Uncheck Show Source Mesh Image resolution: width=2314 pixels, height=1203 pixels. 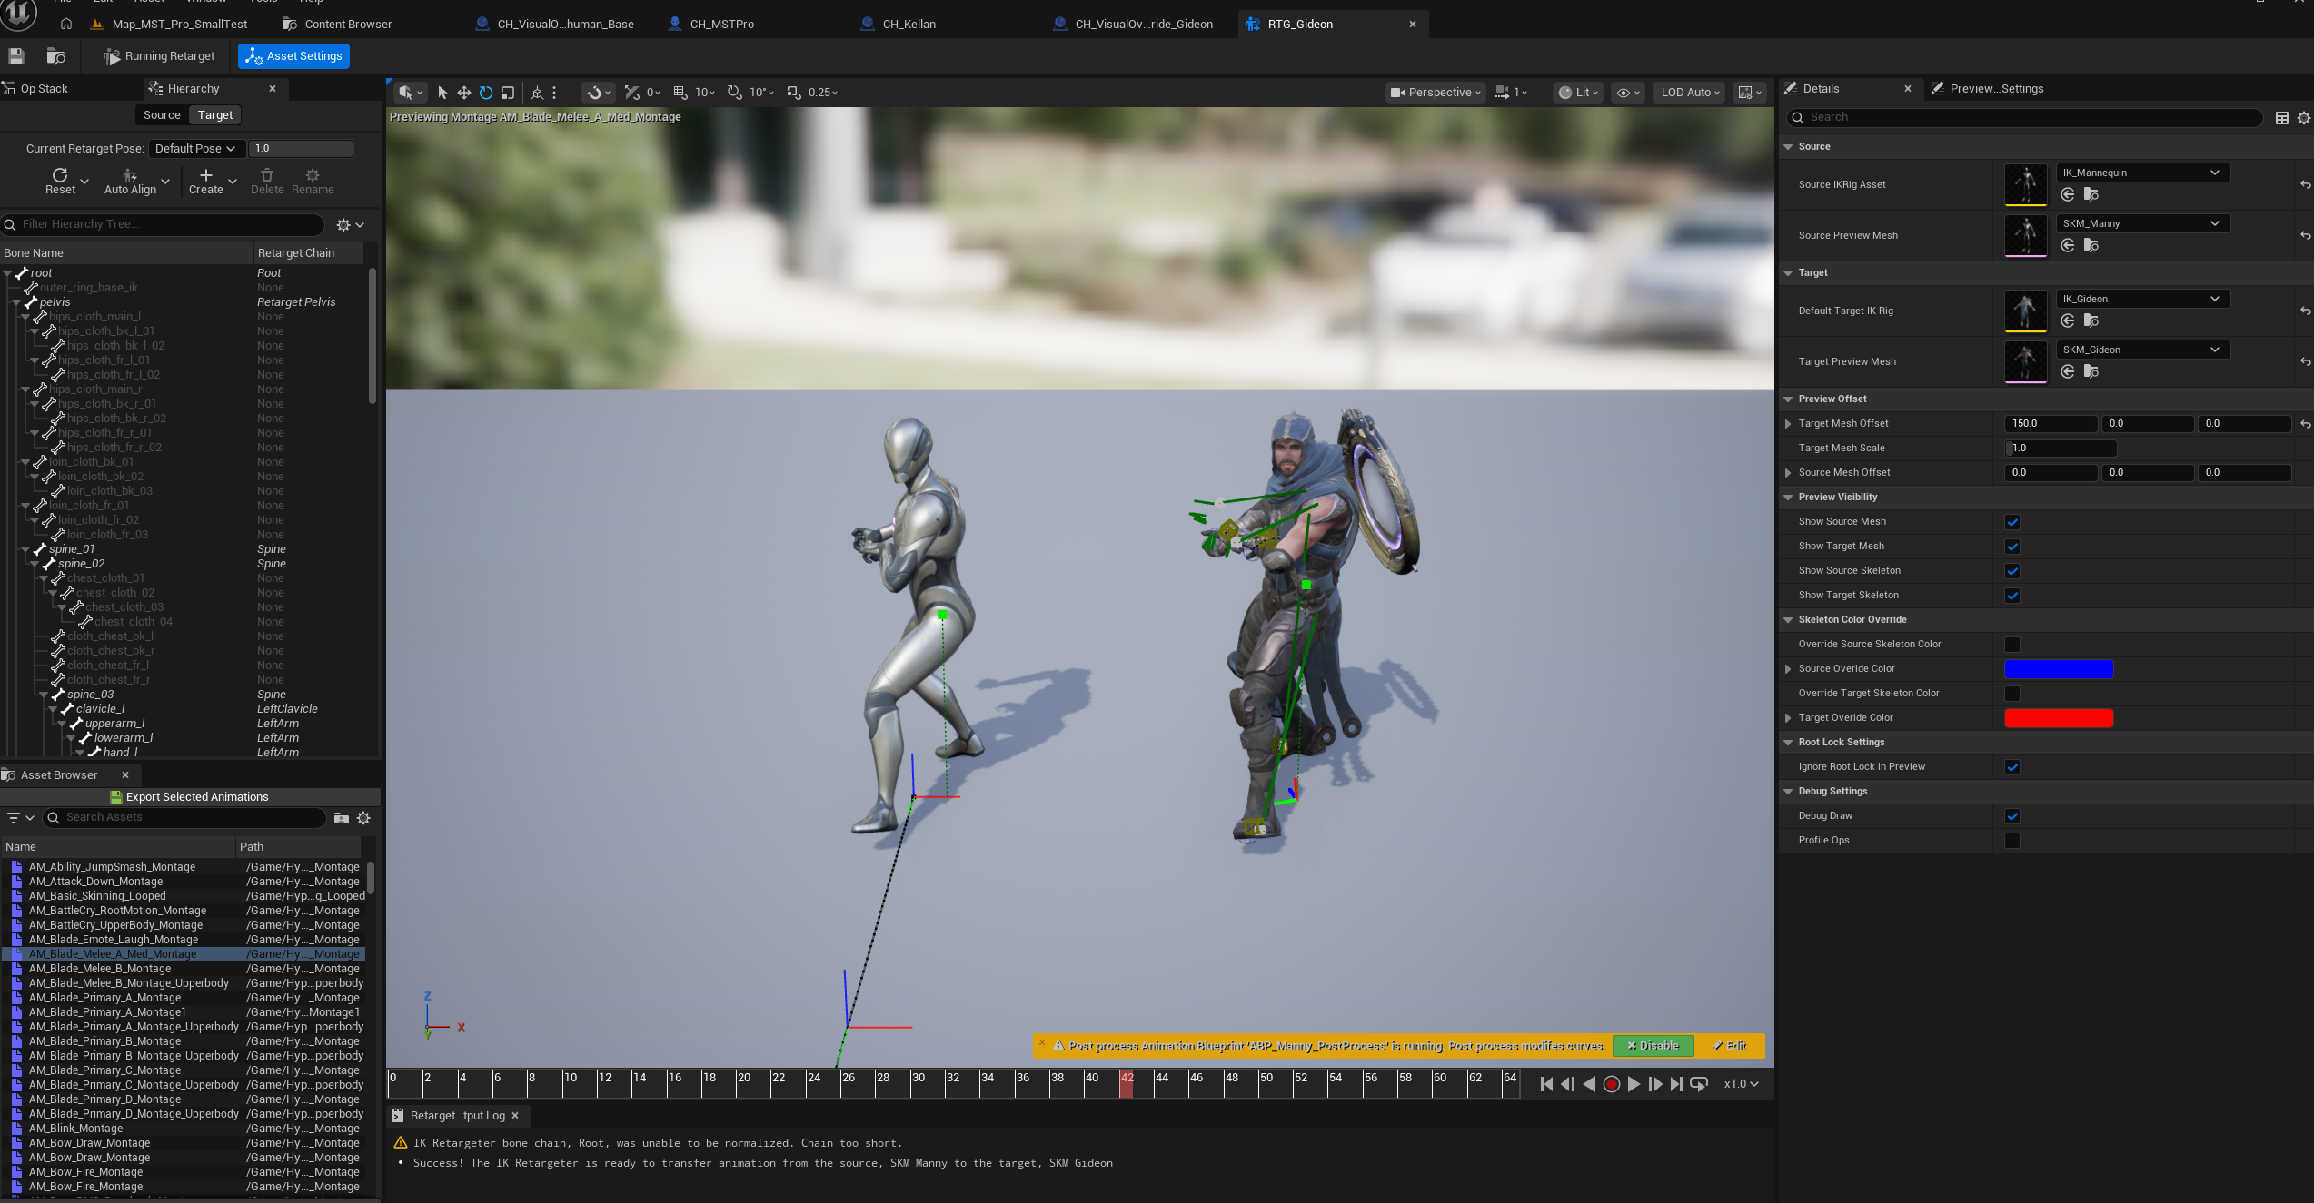pos(2012,522)
